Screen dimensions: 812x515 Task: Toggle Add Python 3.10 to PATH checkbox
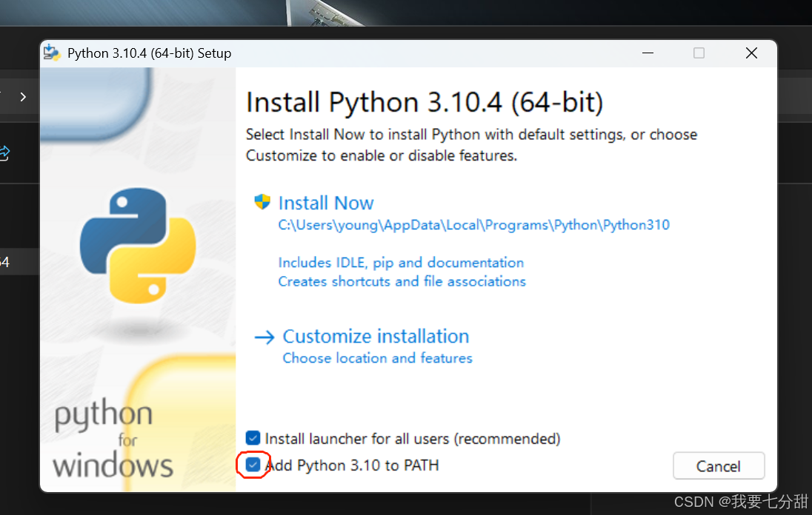click(253, 465)
